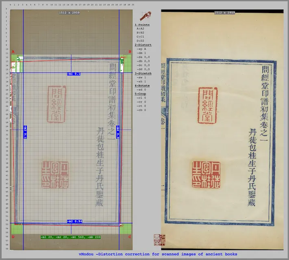Click the -m2 0.94 bottom guide label

coord(75,221)
